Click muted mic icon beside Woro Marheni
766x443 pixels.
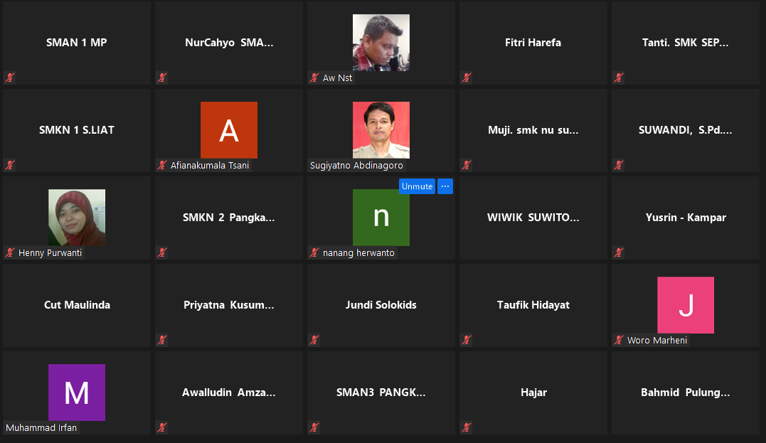click(619, 340)
